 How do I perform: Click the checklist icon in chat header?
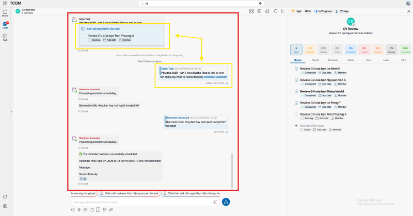click(x=283, y=11)
